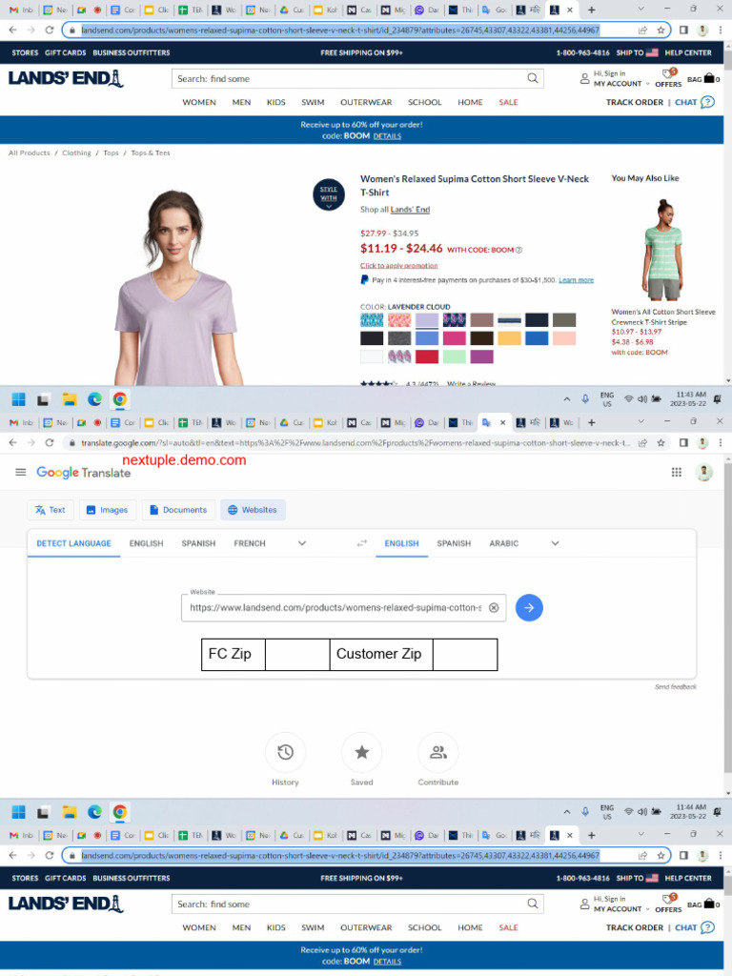This screenshot has width=732, height=976.
Task: Open Women's All Cotton Short Sleeve Crewneck product link
Action: [663, 316]
